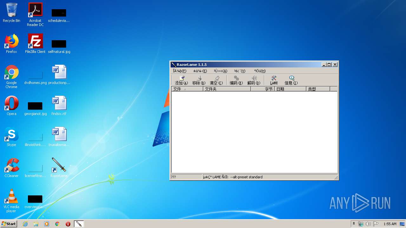Click the status bar --alt-preset standard text
Image resolution: width=406 pixels, height=228 pixels.
[246, 177]
